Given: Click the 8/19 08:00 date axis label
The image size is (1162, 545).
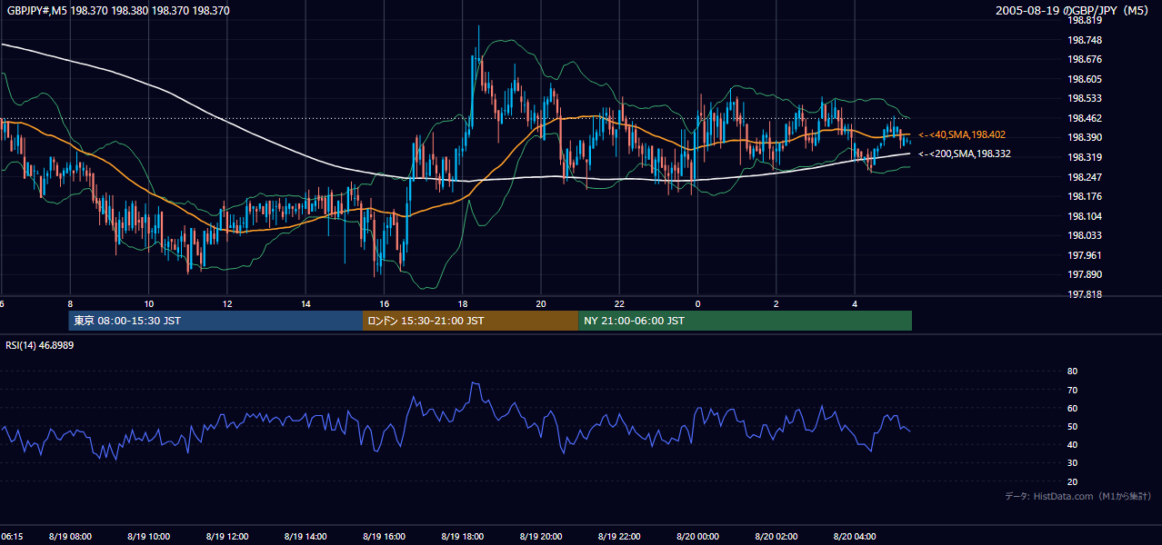Looking at the screenshot, I should point(70,537).
